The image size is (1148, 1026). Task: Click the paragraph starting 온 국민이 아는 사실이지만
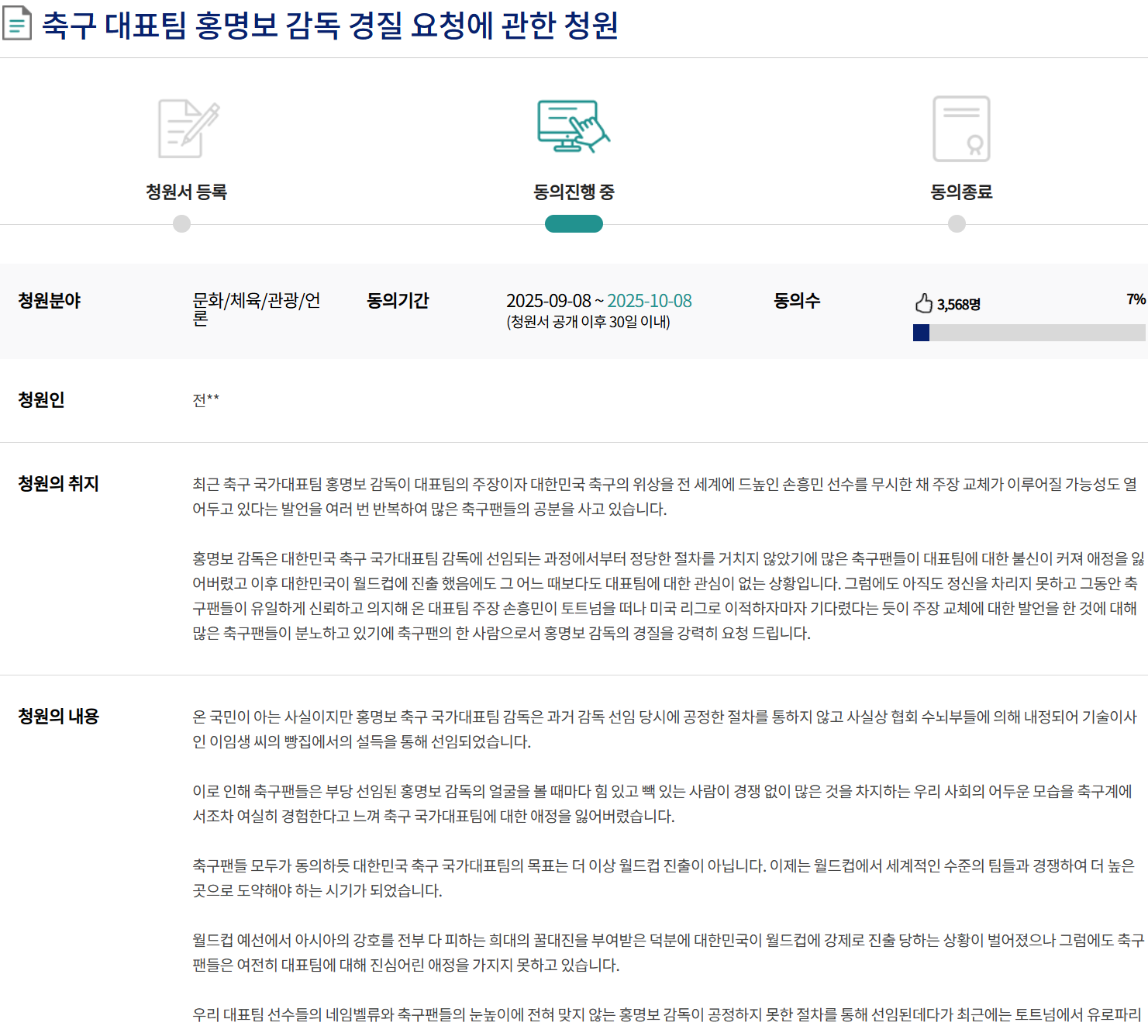tap(665, 729)
